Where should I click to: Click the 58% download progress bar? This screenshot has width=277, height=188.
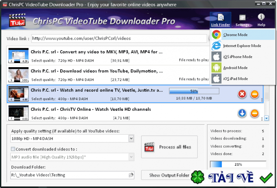click(194, 91)
